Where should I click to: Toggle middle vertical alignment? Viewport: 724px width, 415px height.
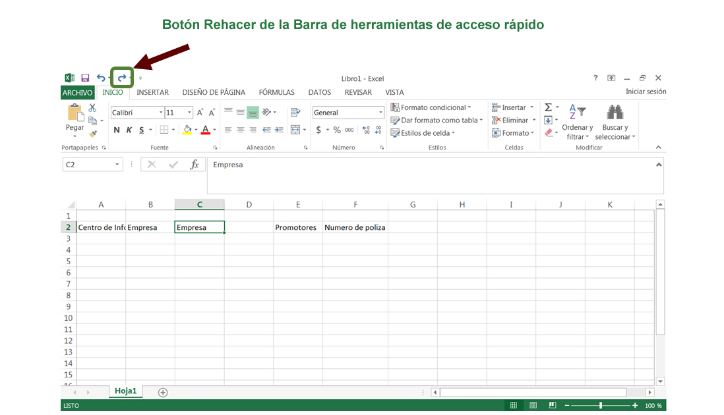[x=241, y=112]
